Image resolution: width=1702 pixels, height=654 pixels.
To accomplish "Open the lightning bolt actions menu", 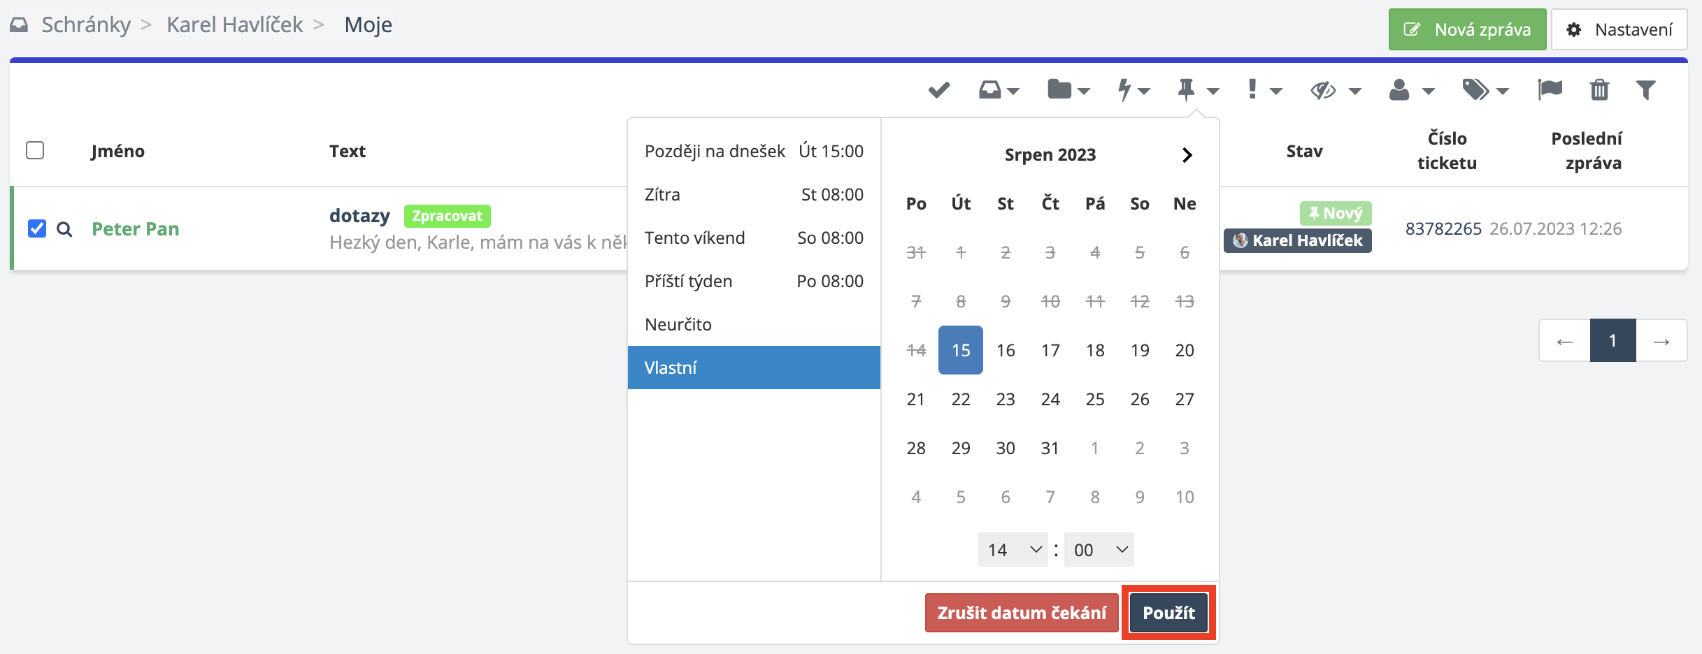I will tap(1133, 90).
